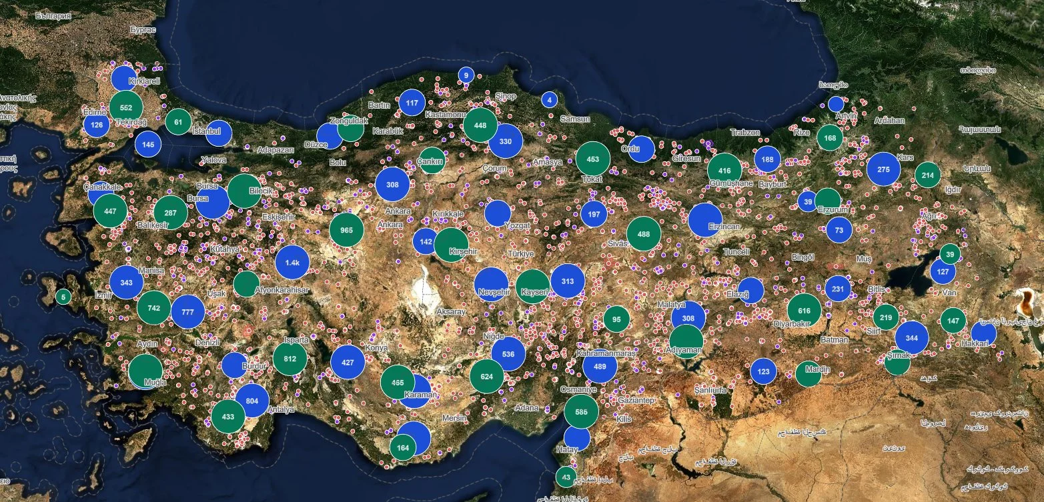Click the small blue 9 cluster marker

point(466,75)
